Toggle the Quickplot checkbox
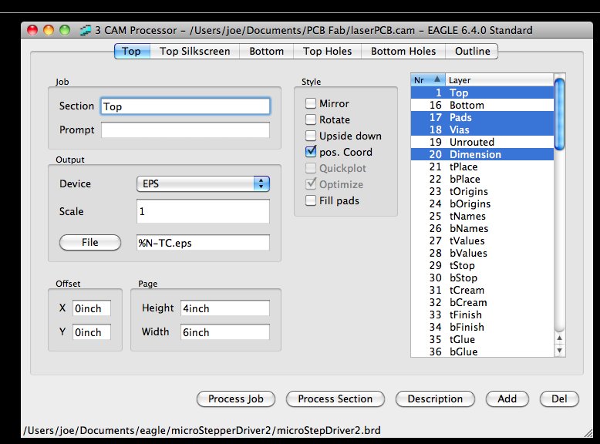The width and height of the screenshot is (600, 444). click(311, 168)
